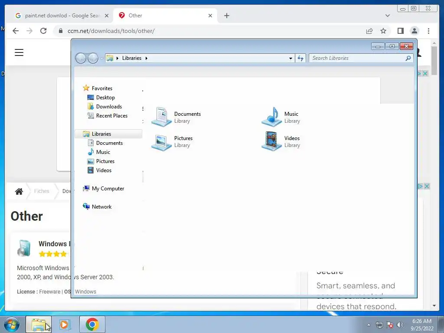Click Explorer forward navigation button

(x=93, y=59)
